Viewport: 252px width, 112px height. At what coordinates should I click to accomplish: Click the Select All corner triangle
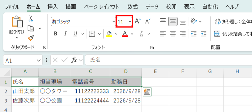click(7, 73)
